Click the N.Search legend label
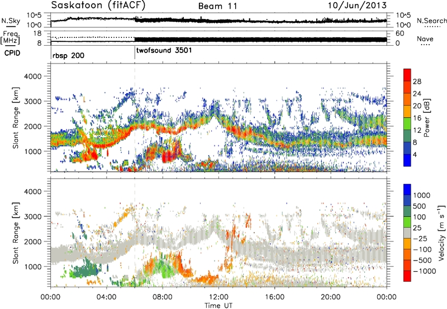This screenshot has height=309, width=447. coord(431,21)
